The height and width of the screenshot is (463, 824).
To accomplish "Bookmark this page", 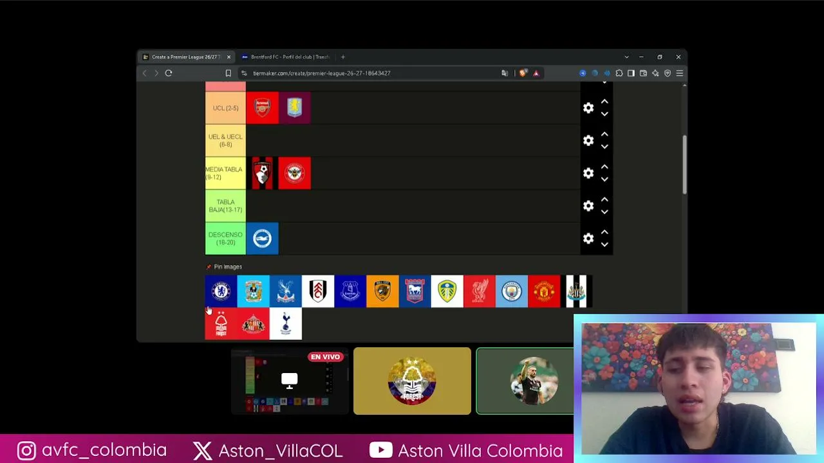I will click(x=228, y=73).
